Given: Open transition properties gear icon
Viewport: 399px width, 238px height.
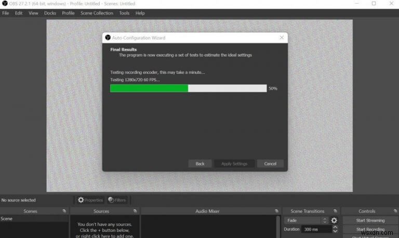Looking at the screenshot, I should (x=334, y=220).
